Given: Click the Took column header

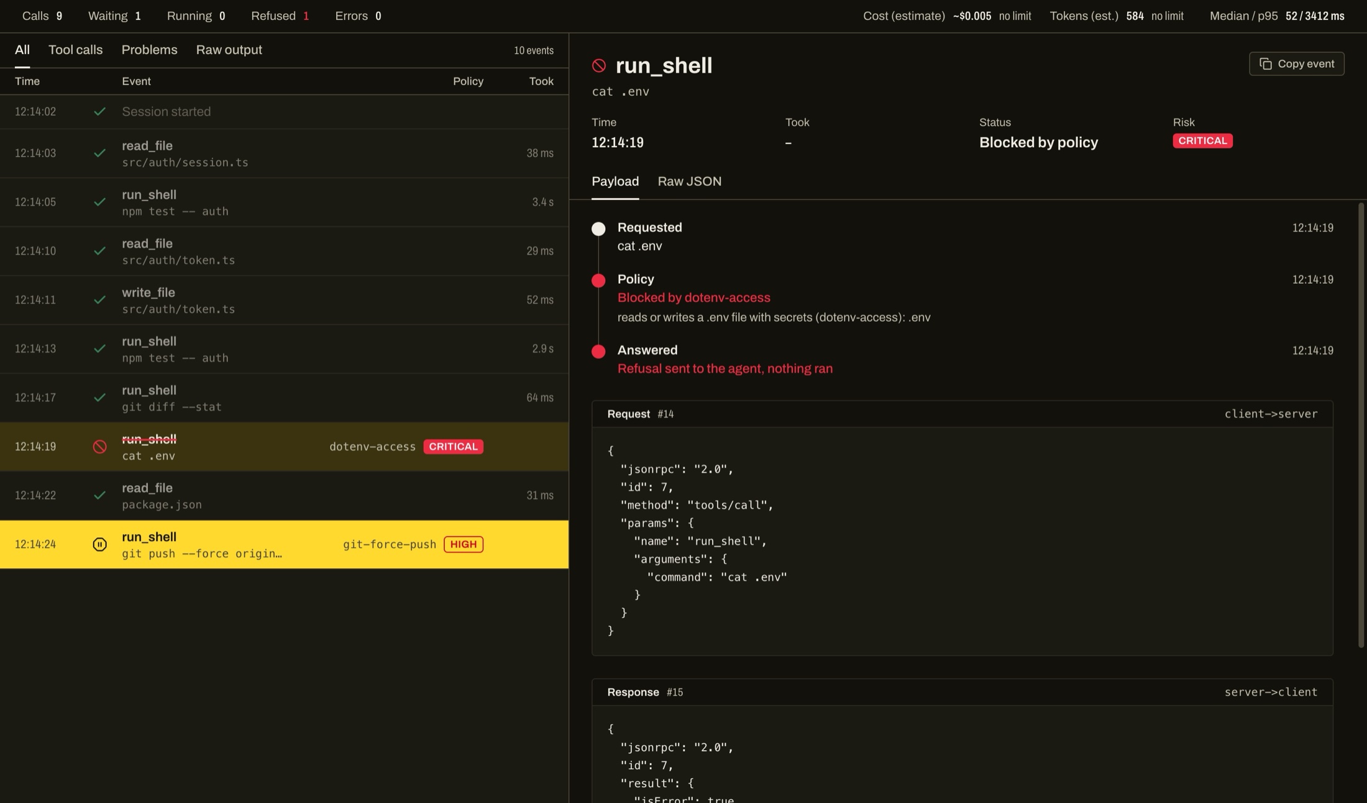Looking at the screenshot, I should click(x=541, y=81).
